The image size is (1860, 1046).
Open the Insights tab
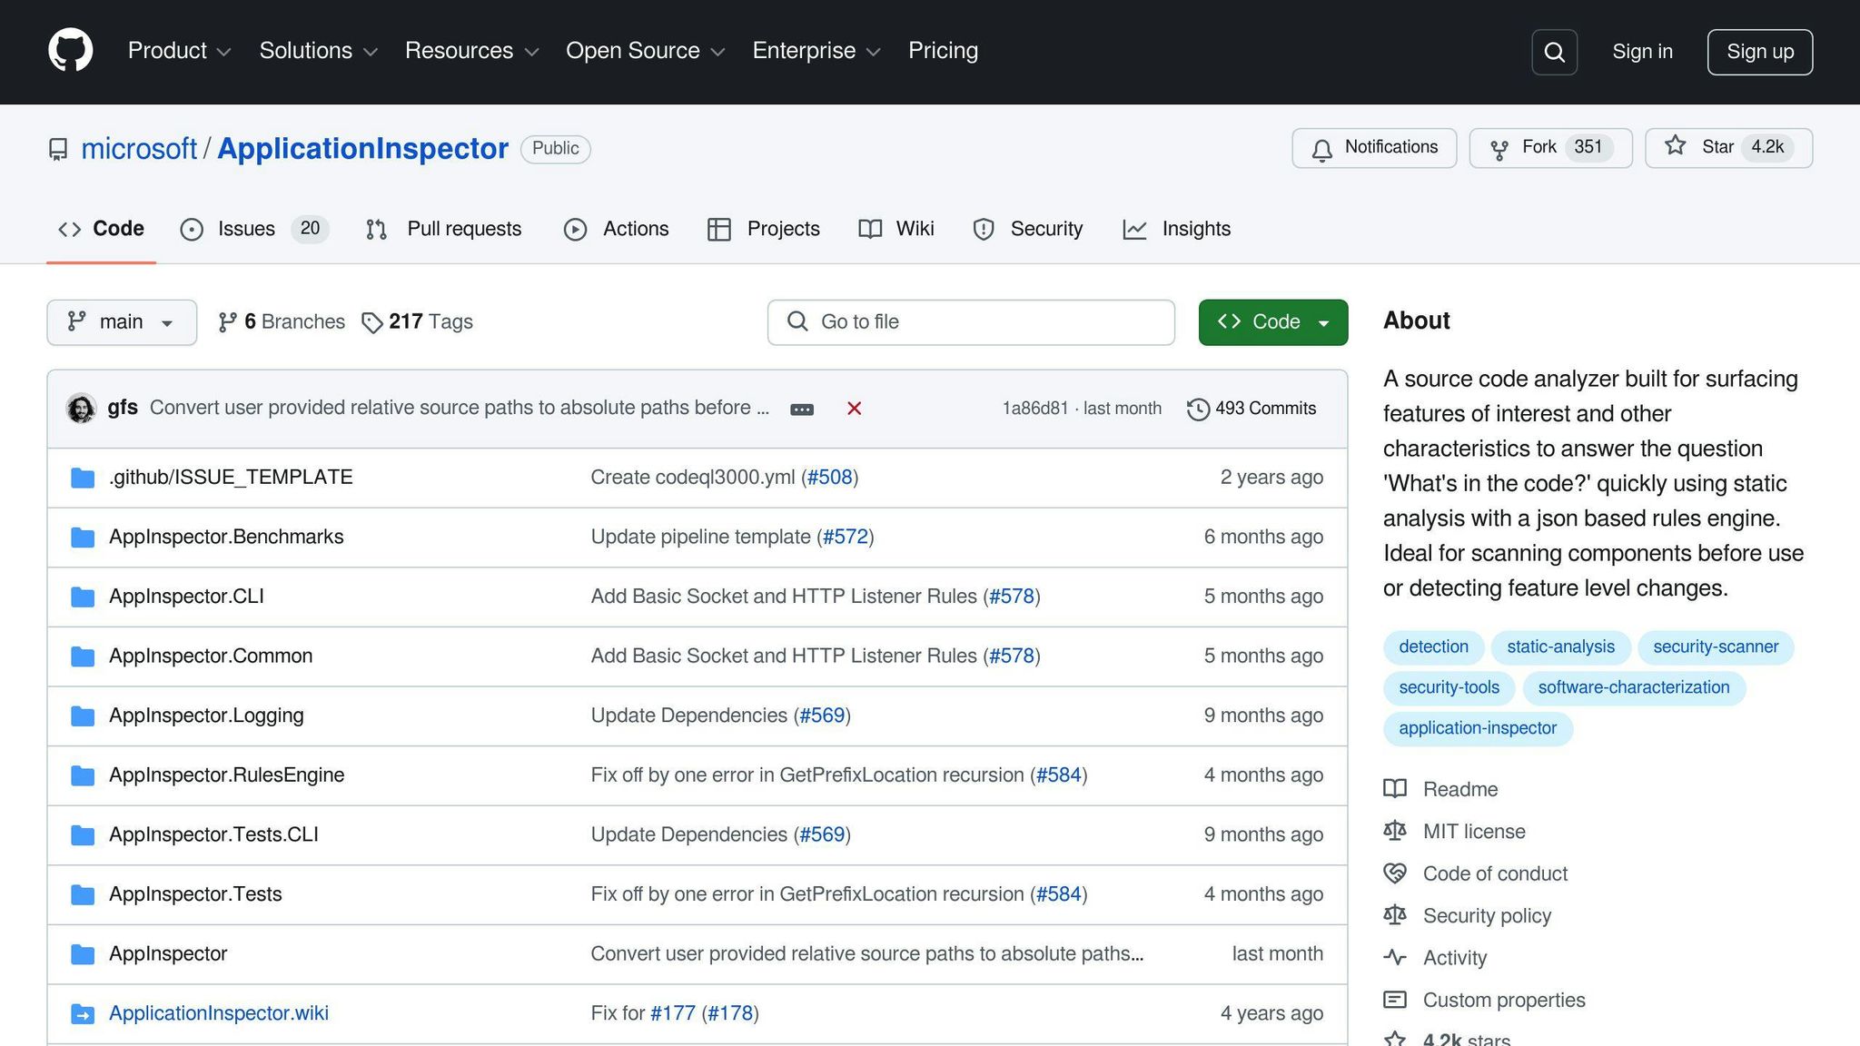[1195, 229]
